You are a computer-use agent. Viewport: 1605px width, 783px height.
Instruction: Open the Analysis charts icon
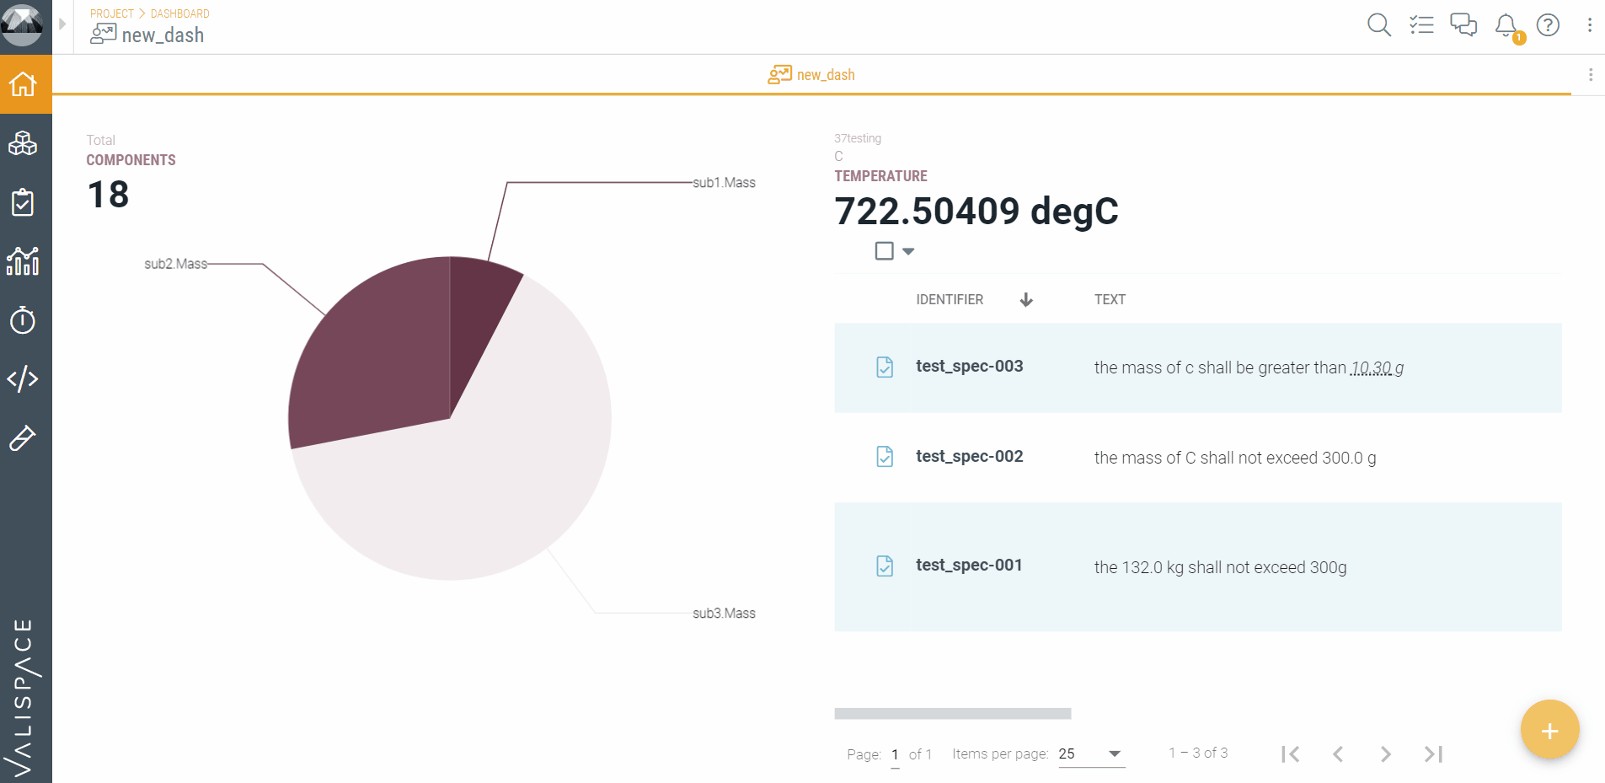23,261
